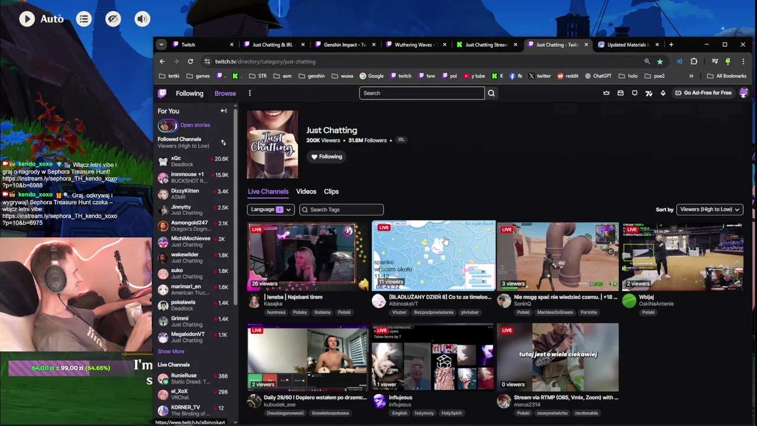Open a new Chrome tab
The width and height of the screenshot is (757, 426).
pyautogui.click(x=671, y=45)
